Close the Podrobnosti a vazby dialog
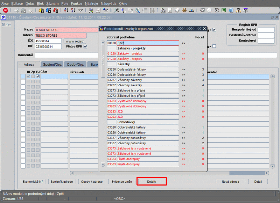The height and width of the screenshot is (203, 280). (x=204, y=29)
